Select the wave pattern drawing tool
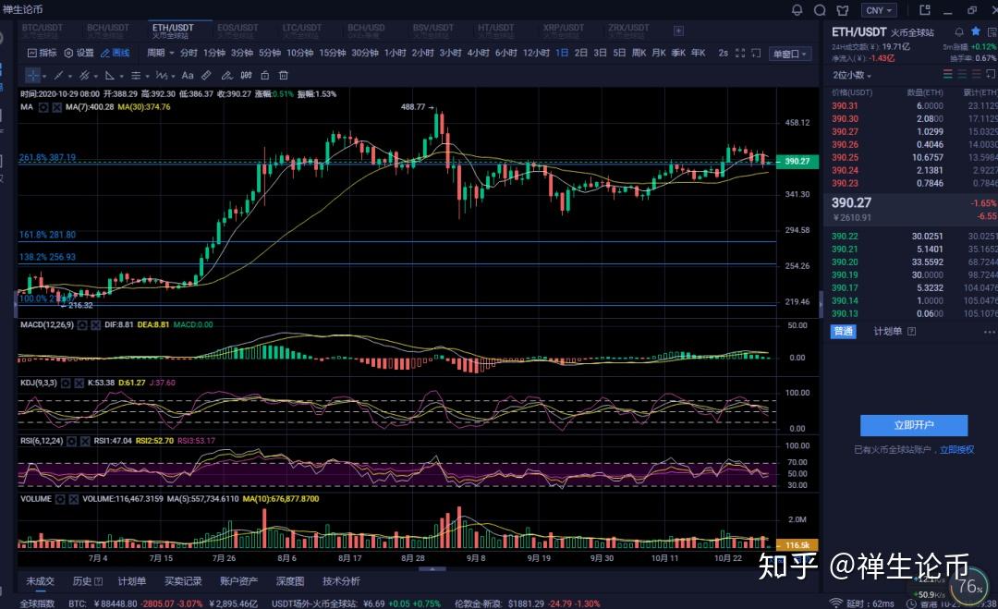 click(x=161, y=76)
